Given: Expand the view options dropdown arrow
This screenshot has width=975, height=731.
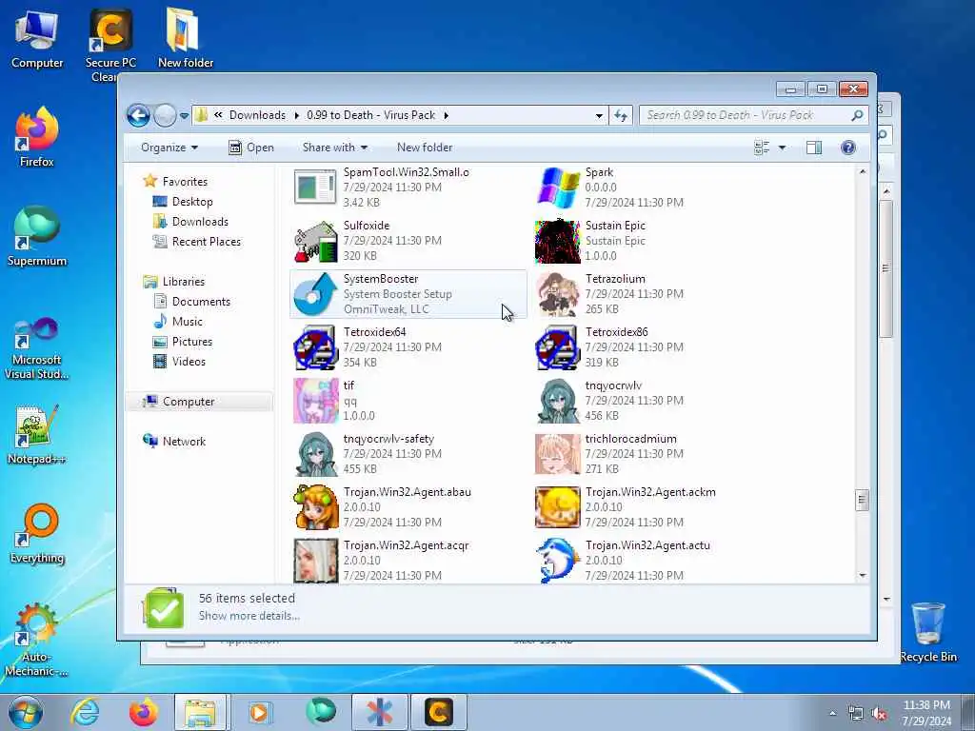Looking at the screenshot, I should click(x=783, y=148).
